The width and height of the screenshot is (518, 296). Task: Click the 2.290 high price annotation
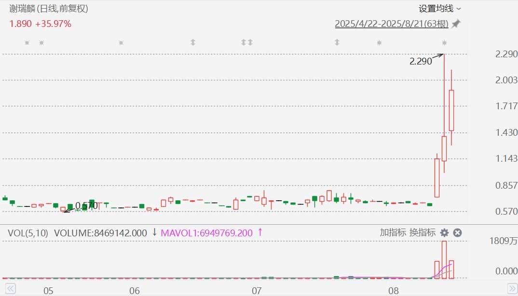pyautogui.click(x=421, y=61)
